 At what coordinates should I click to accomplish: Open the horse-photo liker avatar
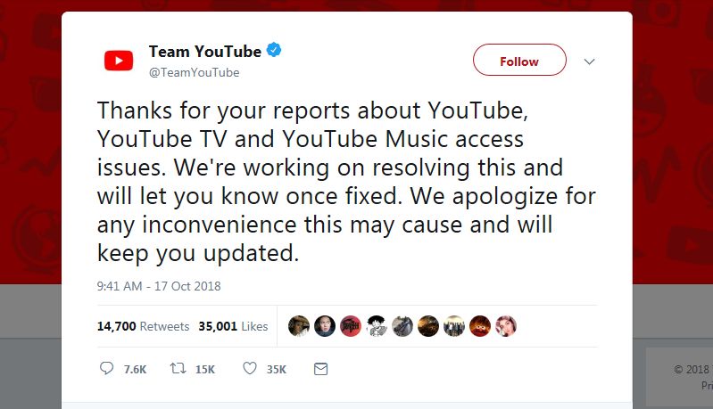tap(402, 326)
